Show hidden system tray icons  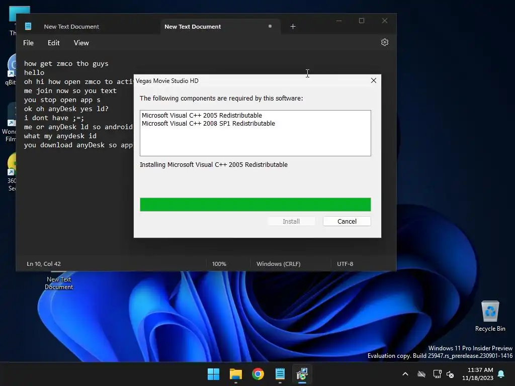(x=405, y=374)
